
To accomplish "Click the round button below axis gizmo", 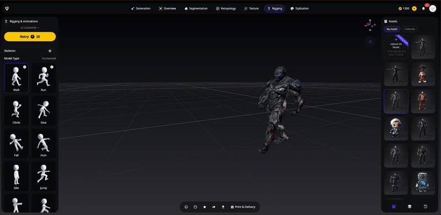I will (370, 42).
